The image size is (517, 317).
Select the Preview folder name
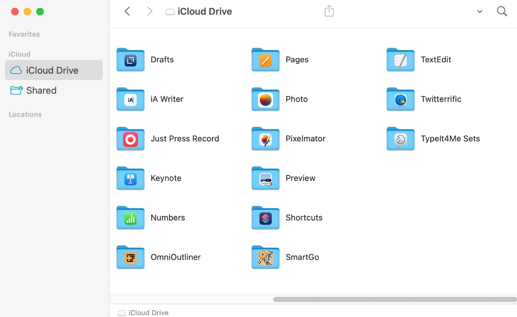300,178
